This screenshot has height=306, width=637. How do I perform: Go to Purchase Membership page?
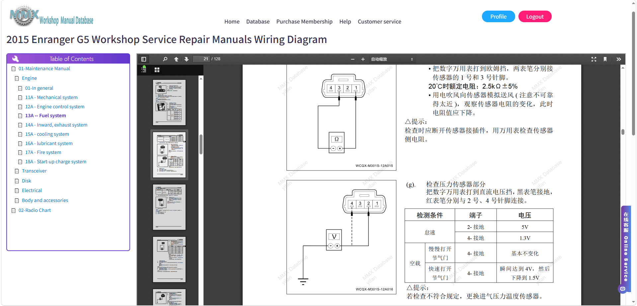click(304, 22)
